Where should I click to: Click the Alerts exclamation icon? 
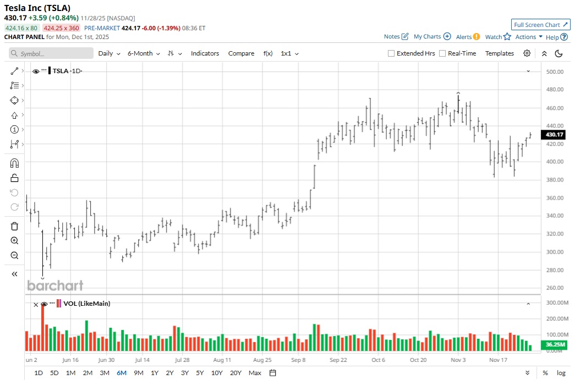pyautogui.click(x=476, y=37)
